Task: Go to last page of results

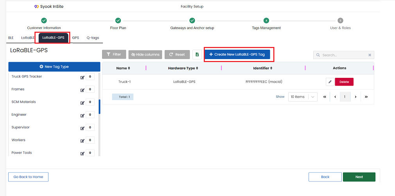Action: pyautogui.click(x=366, y=97)
